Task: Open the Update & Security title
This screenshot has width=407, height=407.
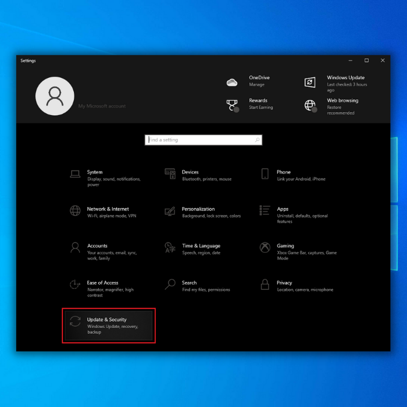Action: [106, 320]
